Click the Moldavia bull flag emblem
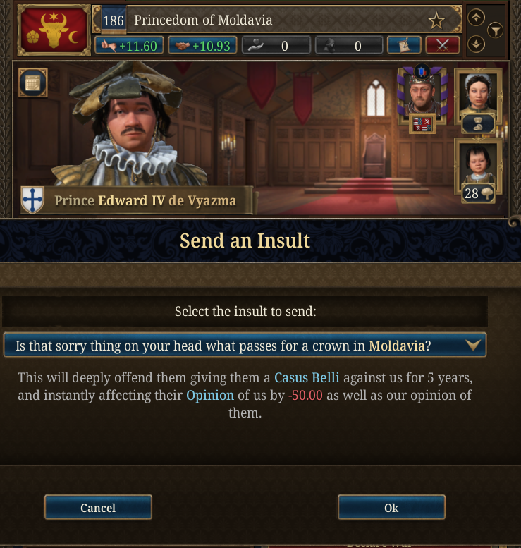The width and height of the screenshot is (521, 548). click(x=54, y=30)
